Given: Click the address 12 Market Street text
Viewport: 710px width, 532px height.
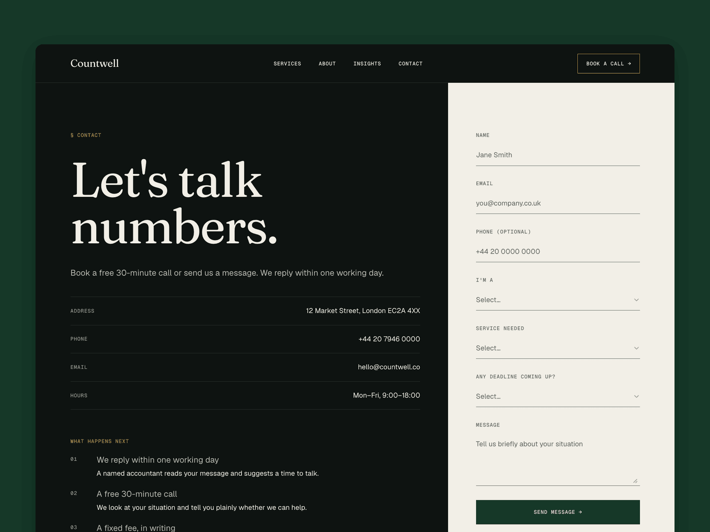Looking at the screenshot, I should tap(363, 311).
